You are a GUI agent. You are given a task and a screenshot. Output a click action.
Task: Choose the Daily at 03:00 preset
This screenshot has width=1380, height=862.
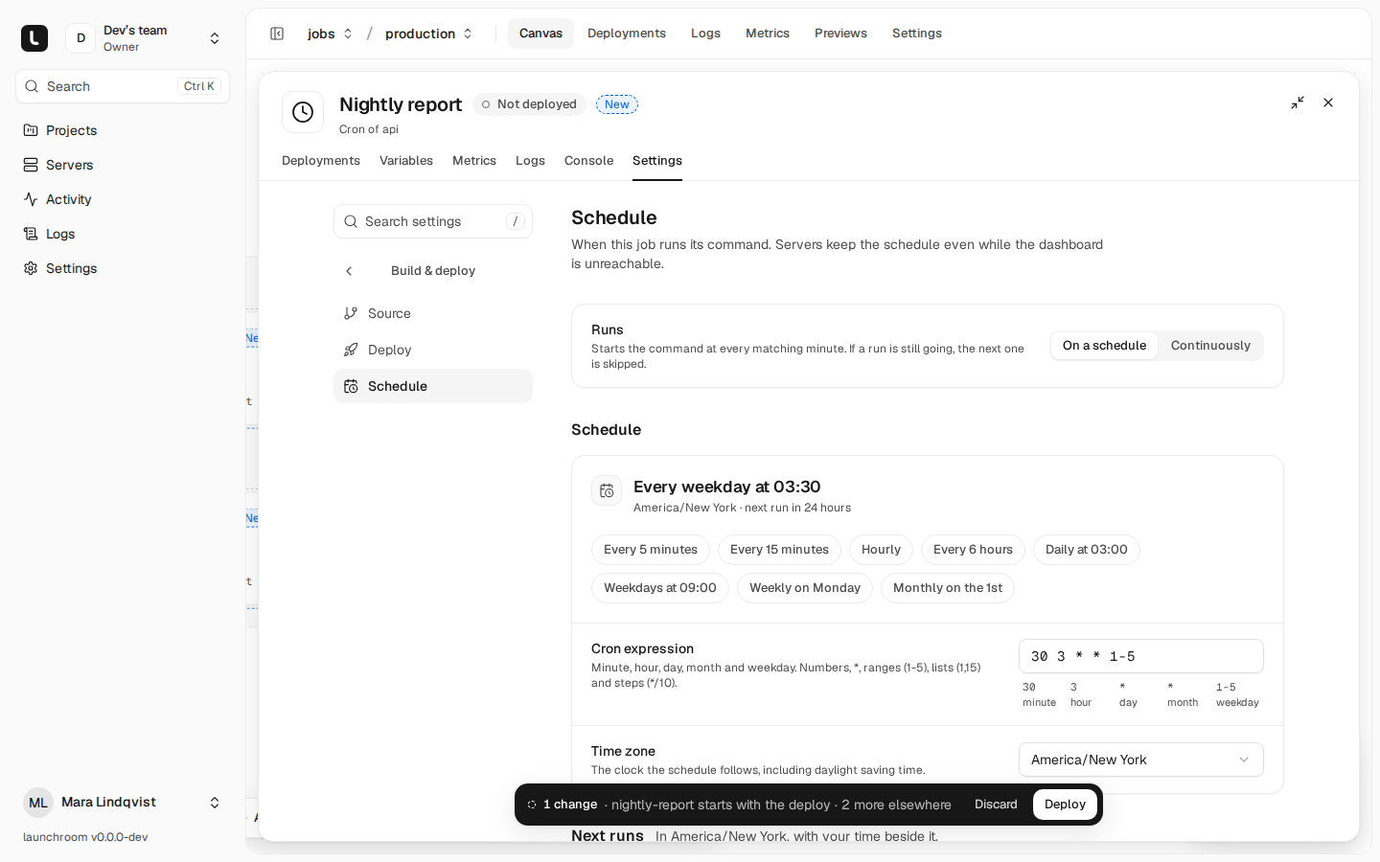pos(1087,550)
